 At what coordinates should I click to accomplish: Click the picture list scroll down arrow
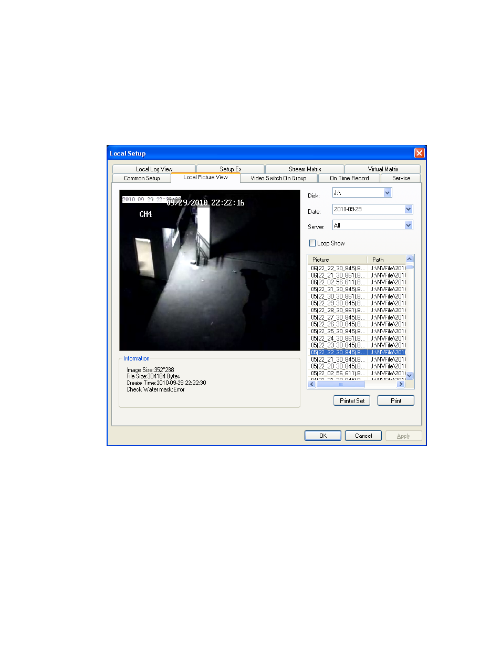pyautogui.click(x=410, y=376)
